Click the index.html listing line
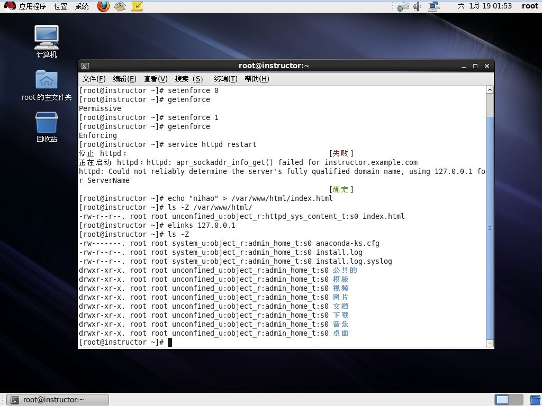This screenshot has width=542, height=406. tap(241, 216)
